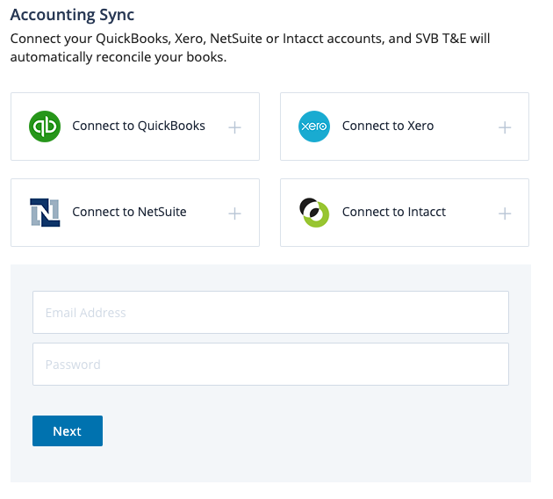Click the Next button
Viewport: 553px width, 499px height.
tap(68, 430)
